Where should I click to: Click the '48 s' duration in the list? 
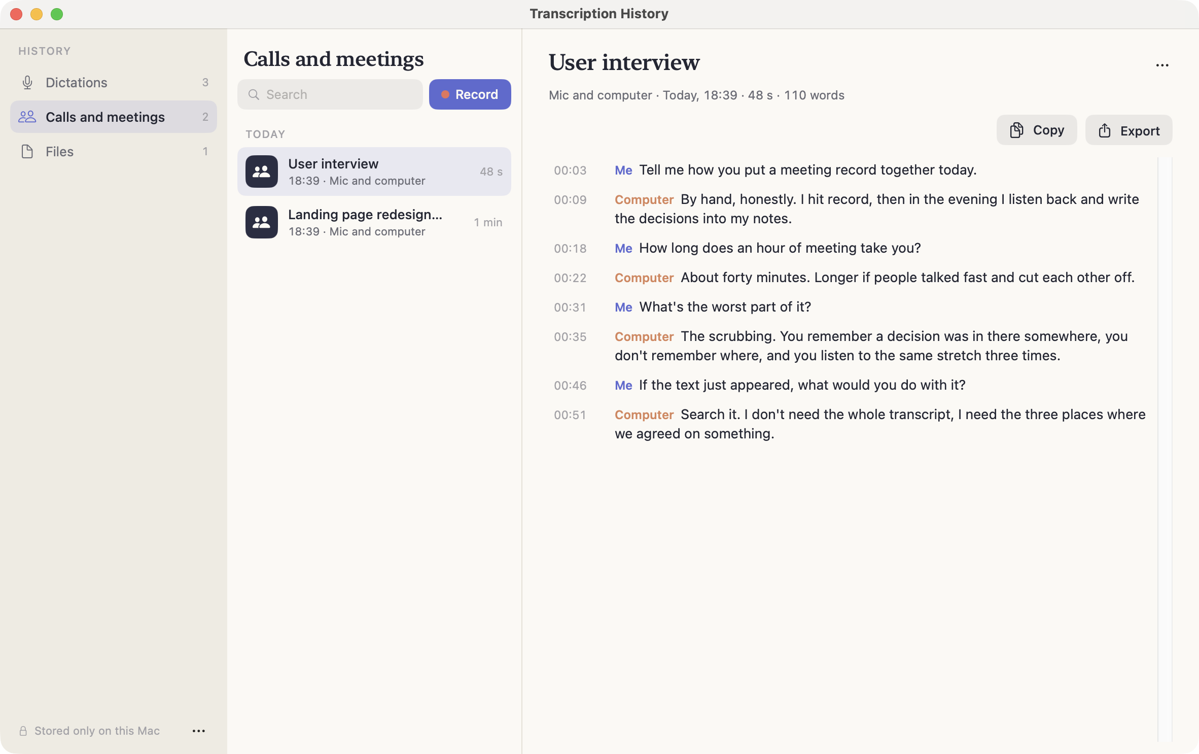click(491, 172)
